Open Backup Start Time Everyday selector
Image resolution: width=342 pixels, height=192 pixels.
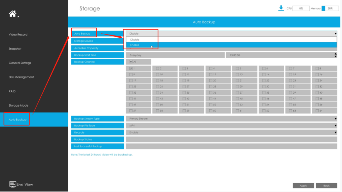click(x=175, y=55)
